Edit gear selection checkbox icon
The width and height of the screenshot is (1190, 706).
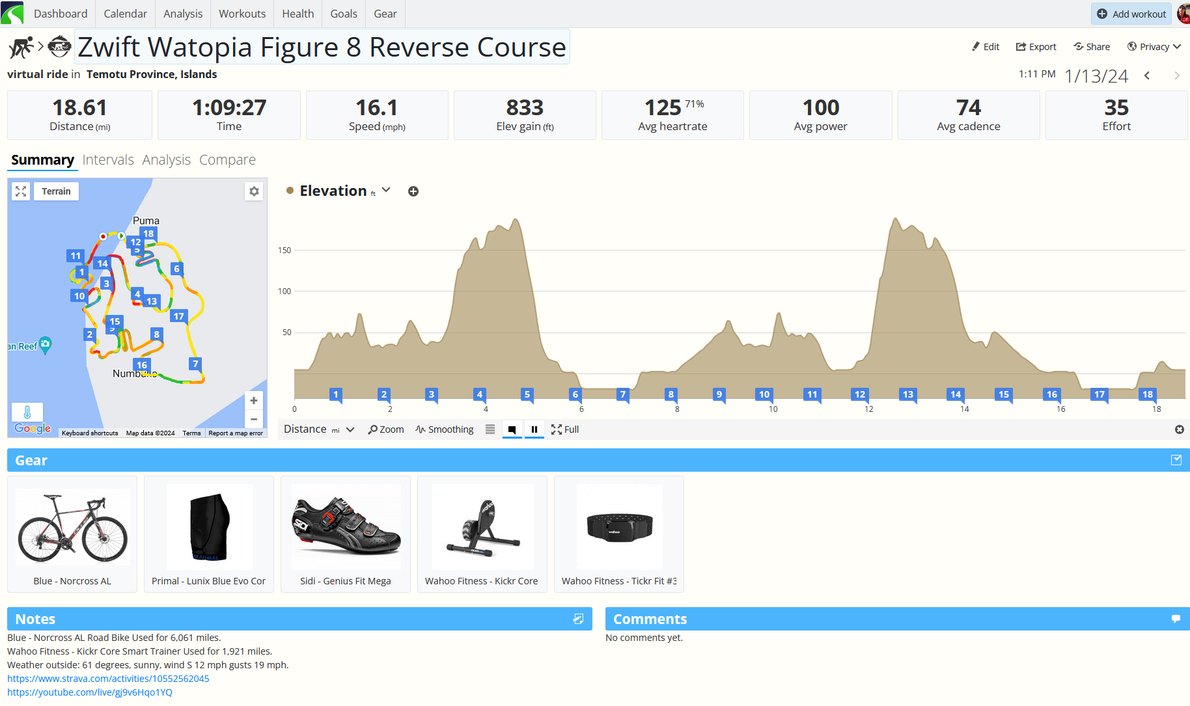[1176, 460]
